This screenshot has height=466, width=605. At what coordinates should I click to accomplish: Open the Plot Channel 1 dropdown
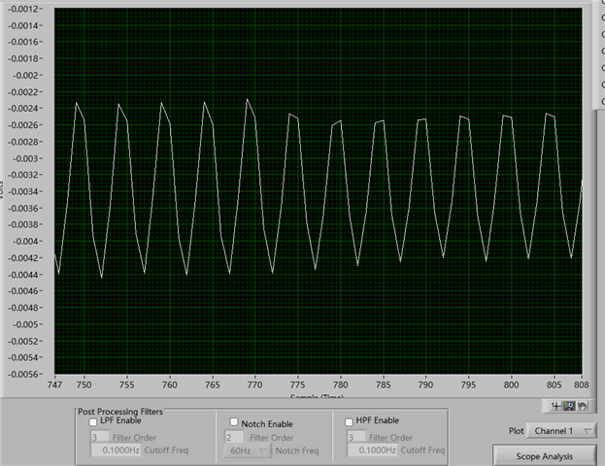tap(560, 431)
